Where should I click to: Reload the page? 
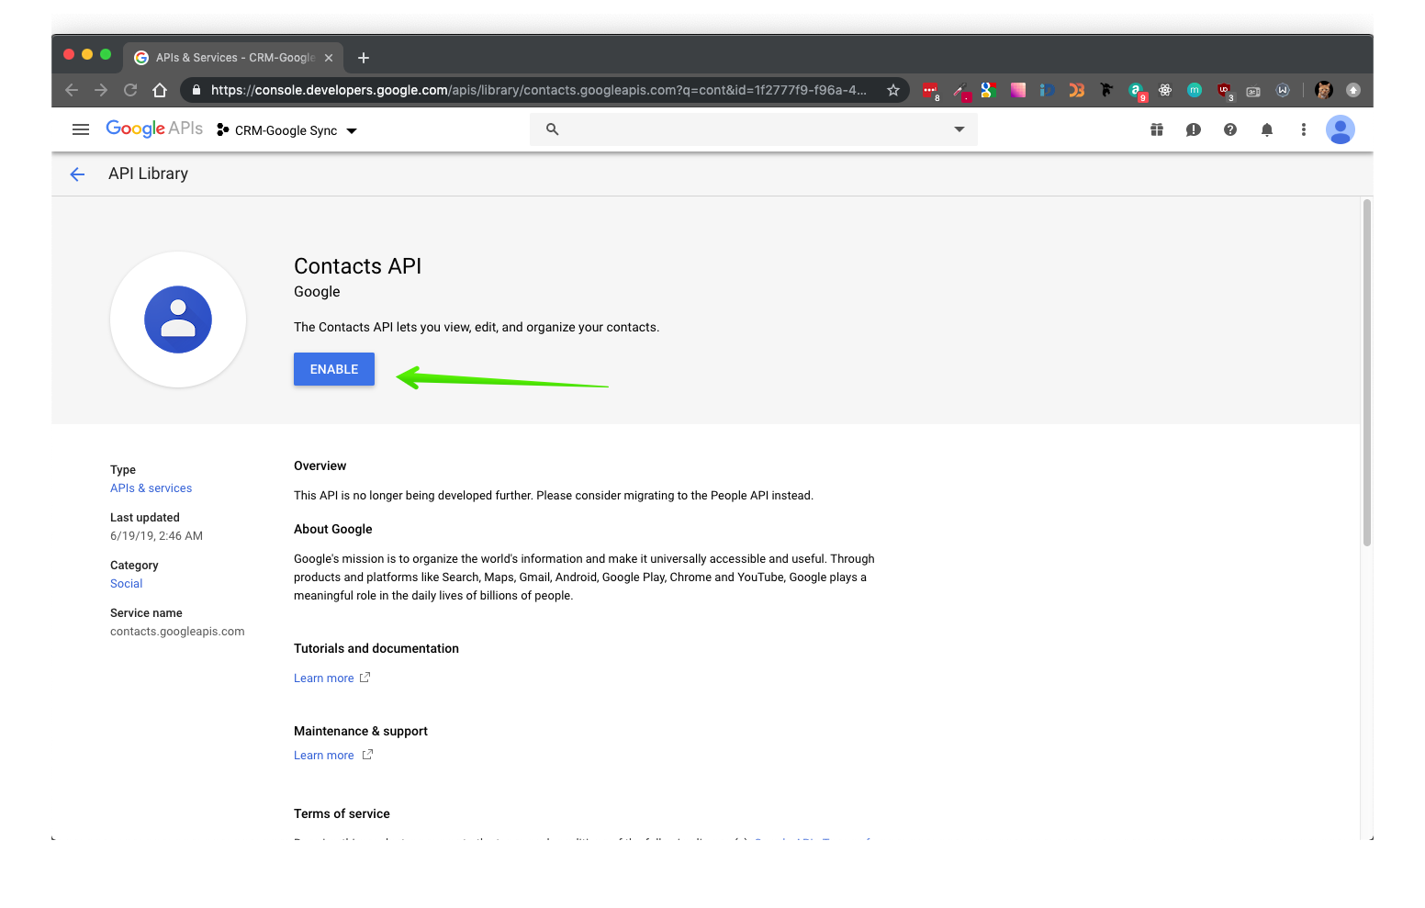[130, 90]
